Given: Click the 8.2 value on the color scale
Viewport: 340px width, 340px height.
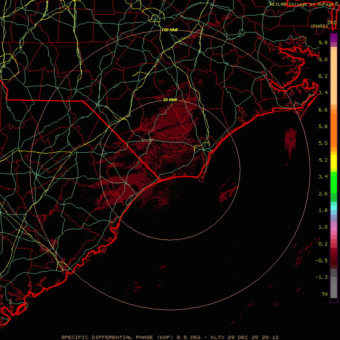Looking at the screenshot, I should click(323, 76).
